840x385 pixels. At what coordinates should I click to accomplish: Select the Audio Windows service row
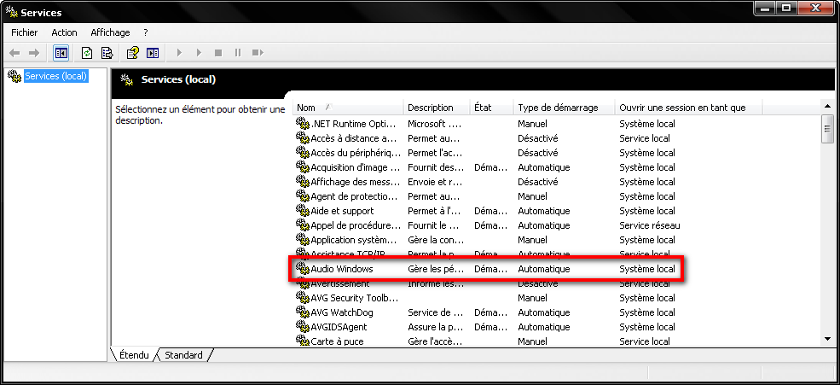(341, 269)
